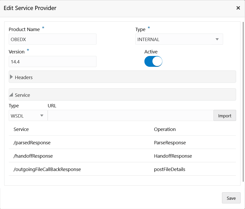The width and height of the screenshot is (245, 209).
Task: Select the /parsedResponse service row
Action: pos(32,142)
